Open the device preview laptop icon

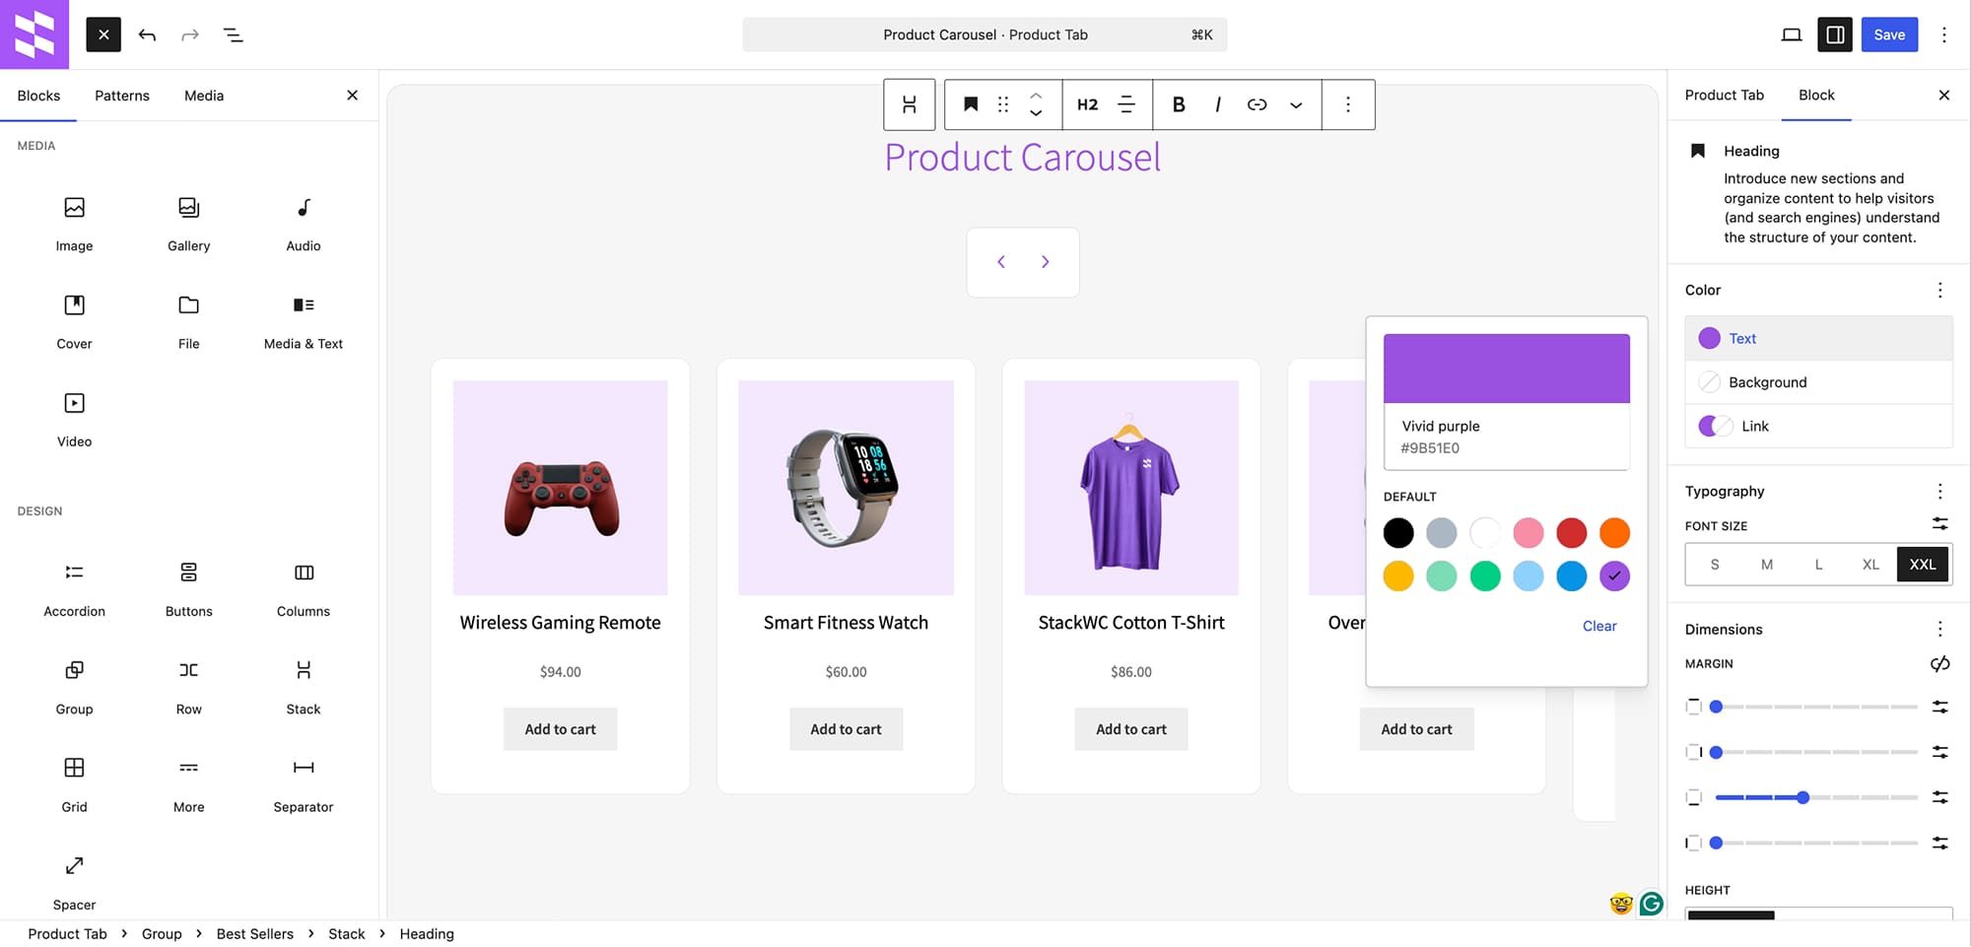[x=1791, y=34]
